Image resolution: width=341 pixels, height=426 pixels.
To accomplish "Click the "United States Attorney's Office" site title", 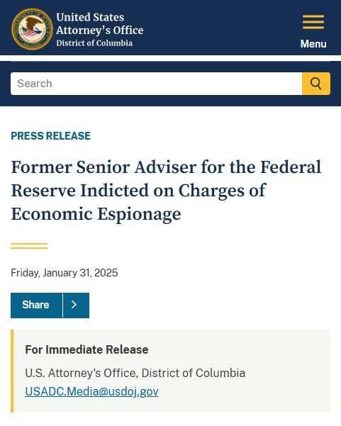I will pos(100,23).
